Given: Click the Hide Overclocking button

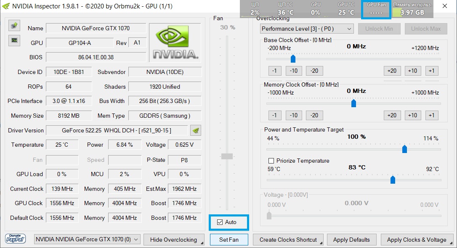Looking at the screenshot, I should (x=174, y=240).
